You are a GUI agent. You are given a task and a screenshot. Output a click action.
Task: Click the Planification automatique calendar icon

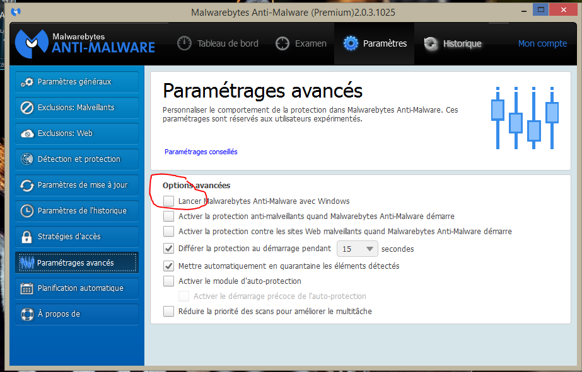pos(26,288)
